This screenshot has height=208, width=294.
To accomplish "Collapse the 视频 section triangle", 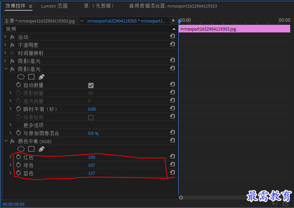I will [174, 29].
